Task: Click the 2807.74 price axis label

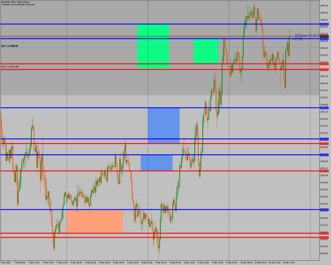Action: (x=324, y=76)
